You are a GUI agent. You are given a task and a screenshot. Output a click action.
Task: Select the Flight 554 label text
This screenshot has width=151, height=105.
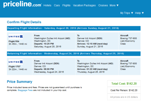pos(14,41)
